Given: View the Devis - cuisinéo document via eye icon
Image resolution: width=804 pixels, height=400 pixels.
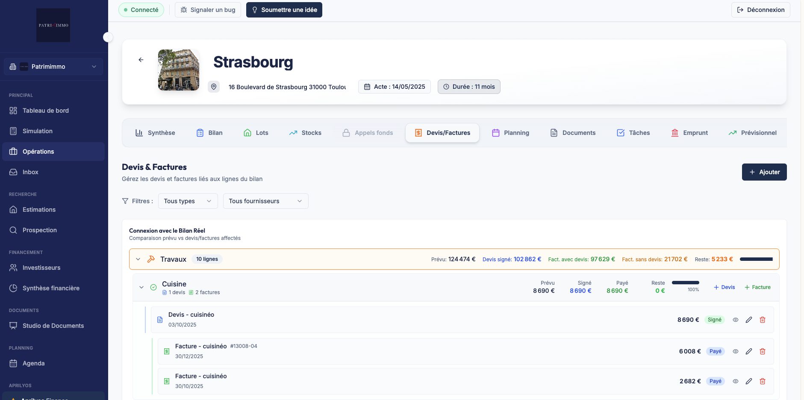Looking at the screenshot, I should (735, 320).
